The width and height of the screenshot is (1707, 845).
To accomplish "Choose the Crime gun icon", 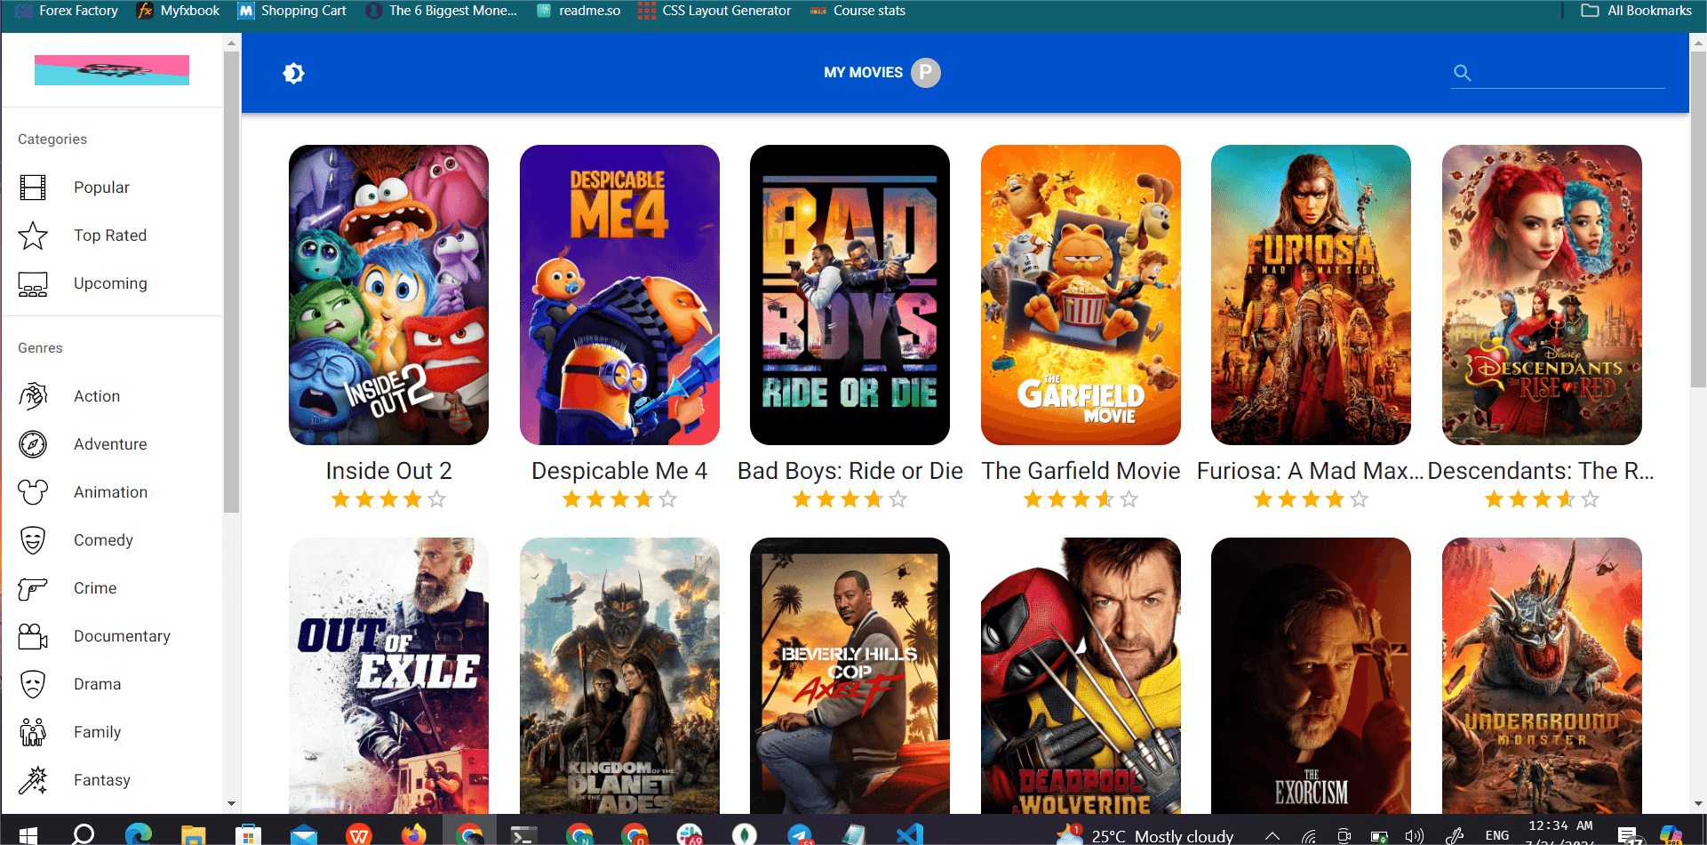I will (x=33, y=588).
